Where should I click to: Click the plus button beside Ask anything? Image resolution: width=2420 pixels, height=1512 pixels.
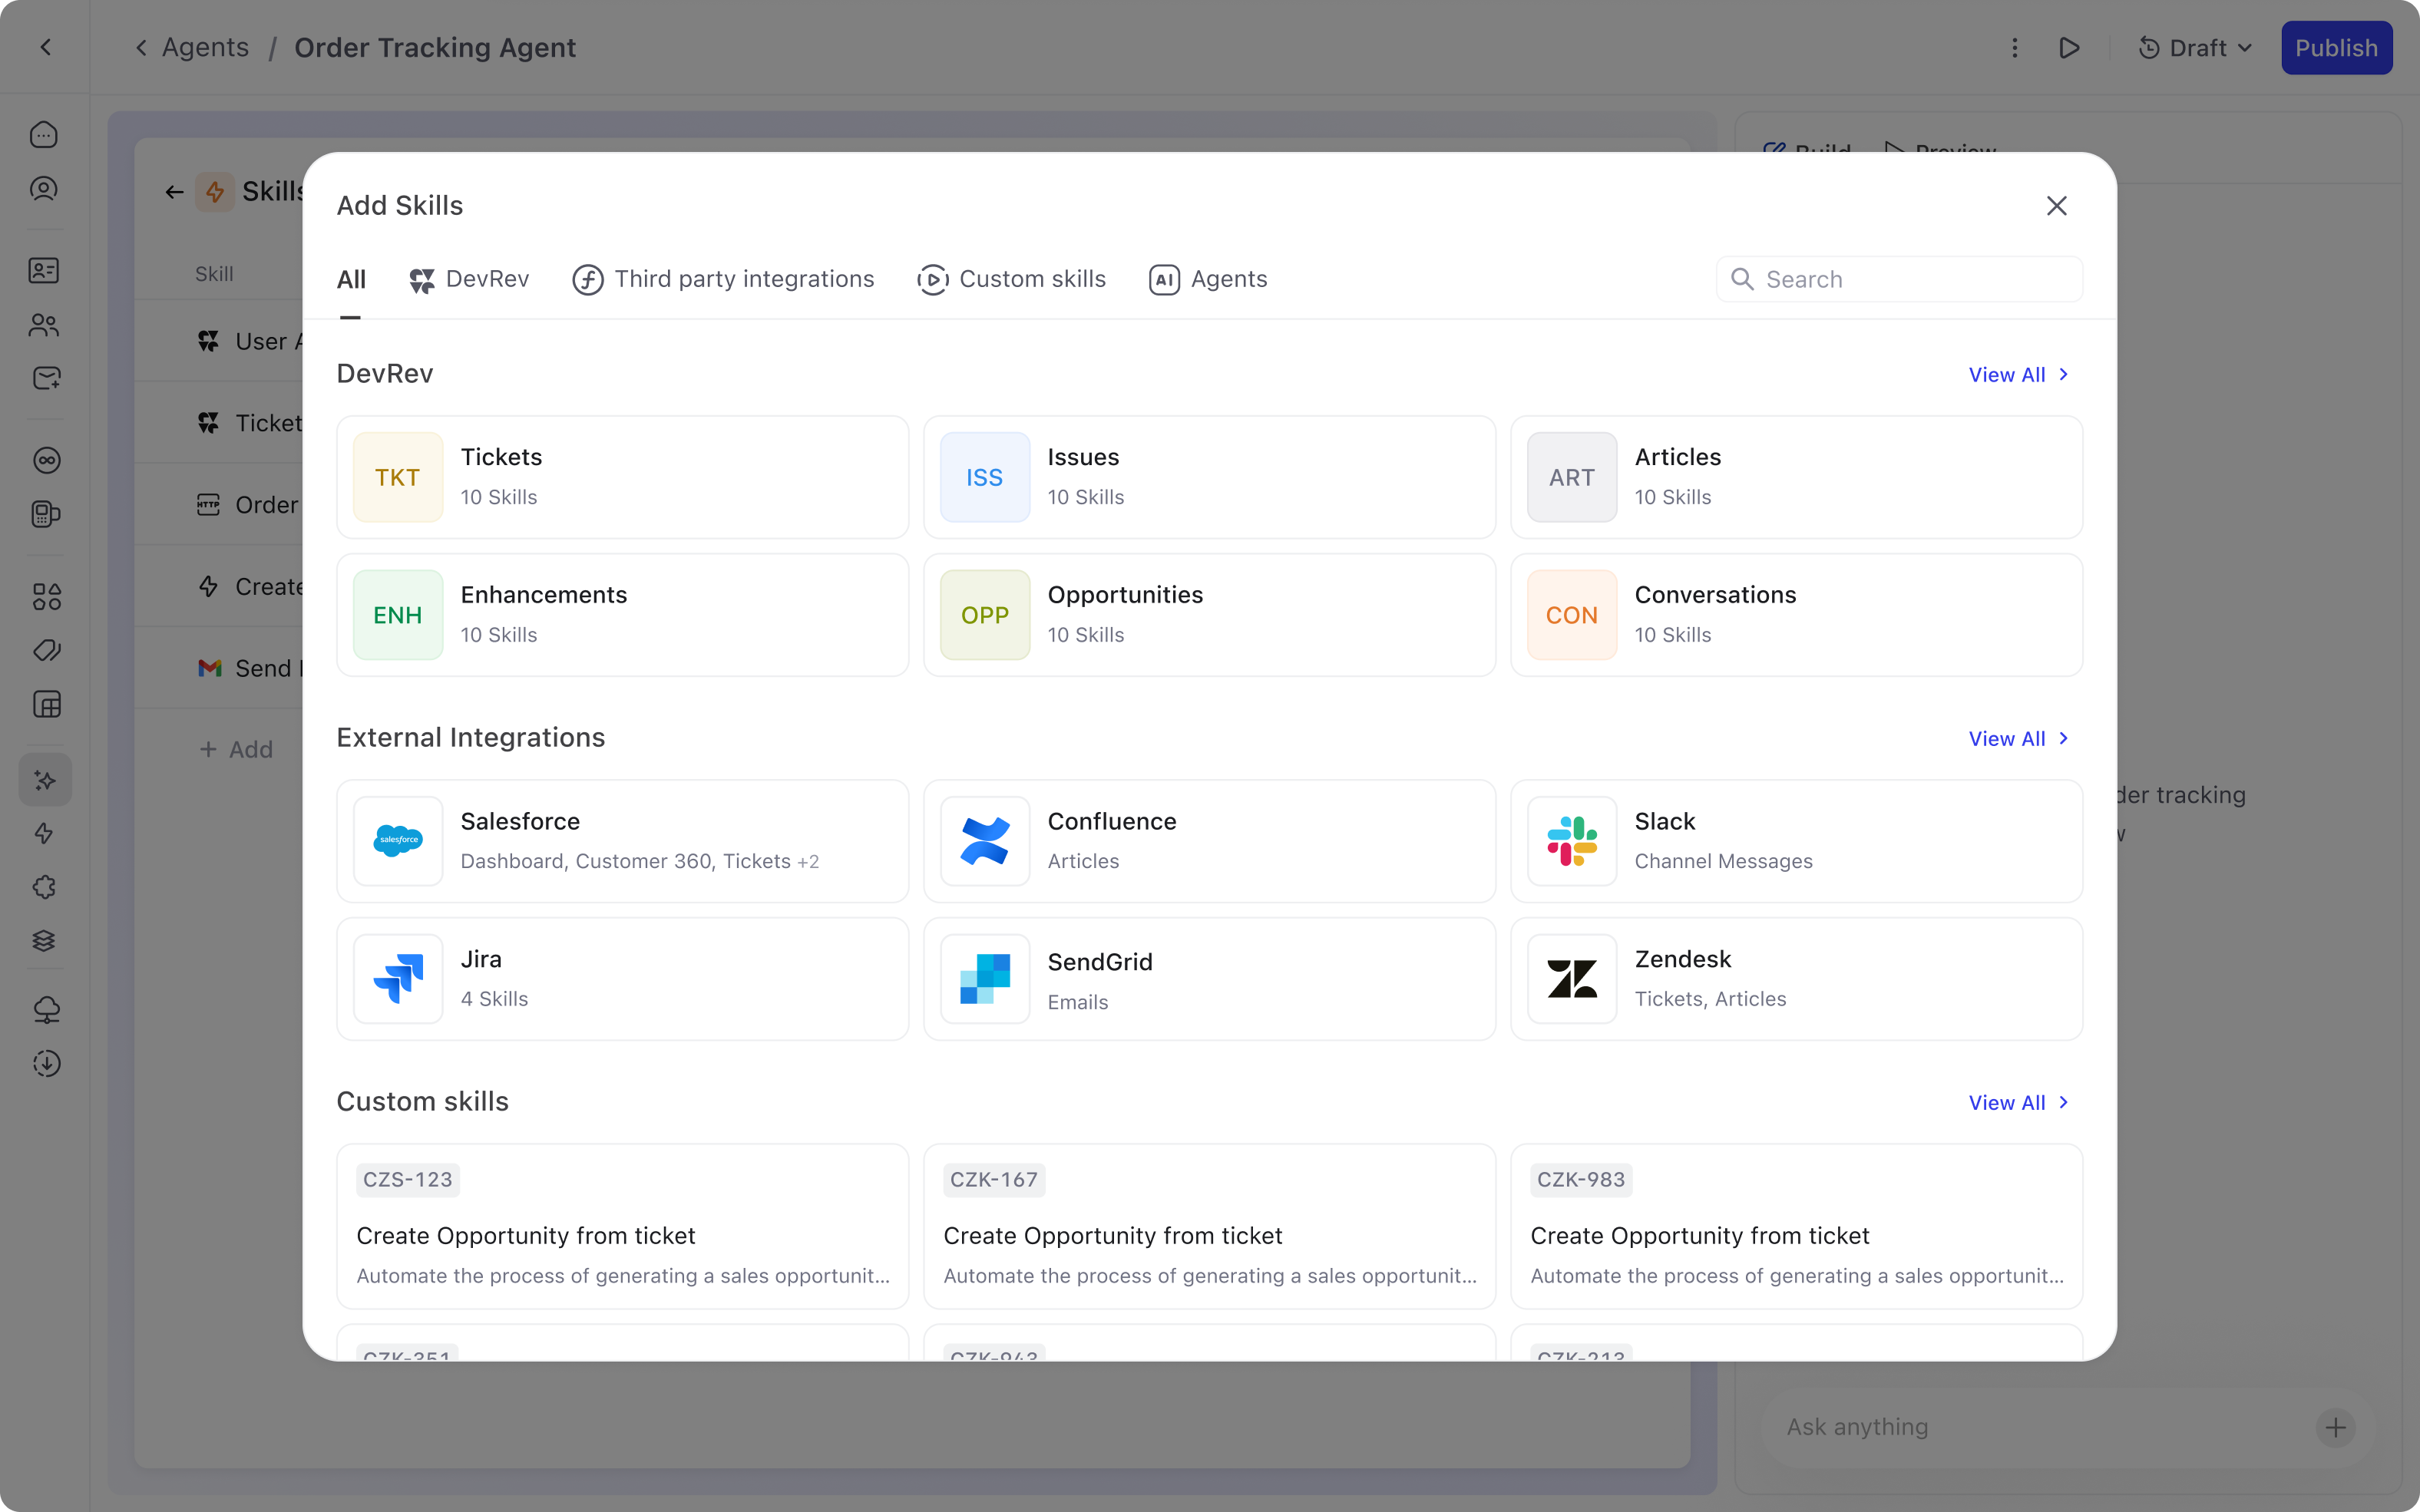coord(2336,1427)
